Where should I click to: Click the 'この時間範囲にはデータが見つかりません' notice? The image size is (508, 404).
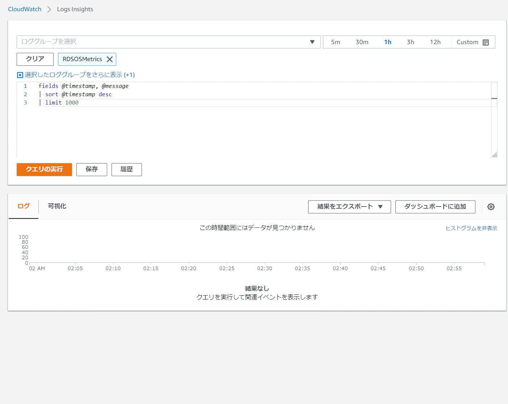[257, 228]
